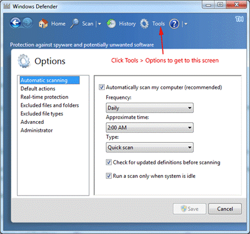This screenshot has height=234, width=250.
Task: Open Help via the question mark icon
Action: point(174,24)
